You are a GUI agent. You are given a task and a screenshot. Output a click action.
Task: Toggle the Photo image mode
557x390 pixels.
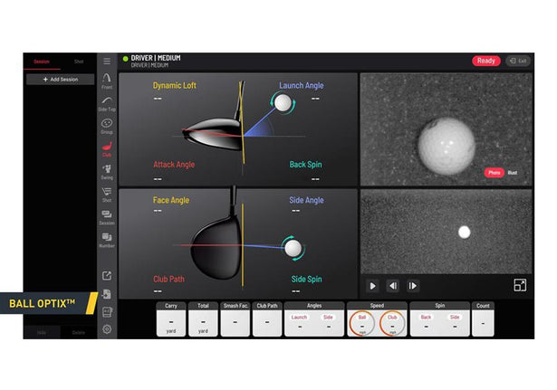pyautogui.click(x=495, y=172)
